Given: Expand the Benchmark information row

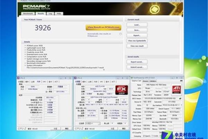Looking at the screenshot, I should (25, 63).
